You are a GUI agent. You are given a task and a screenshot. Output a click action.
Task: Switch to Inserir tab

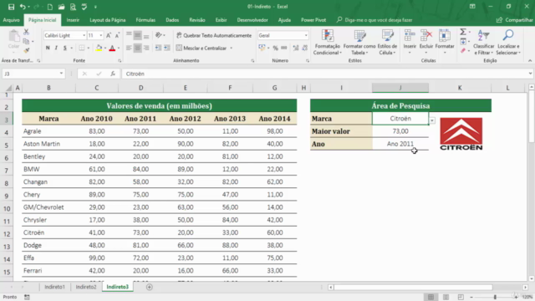pyautogui.click(x=73, y=20)
